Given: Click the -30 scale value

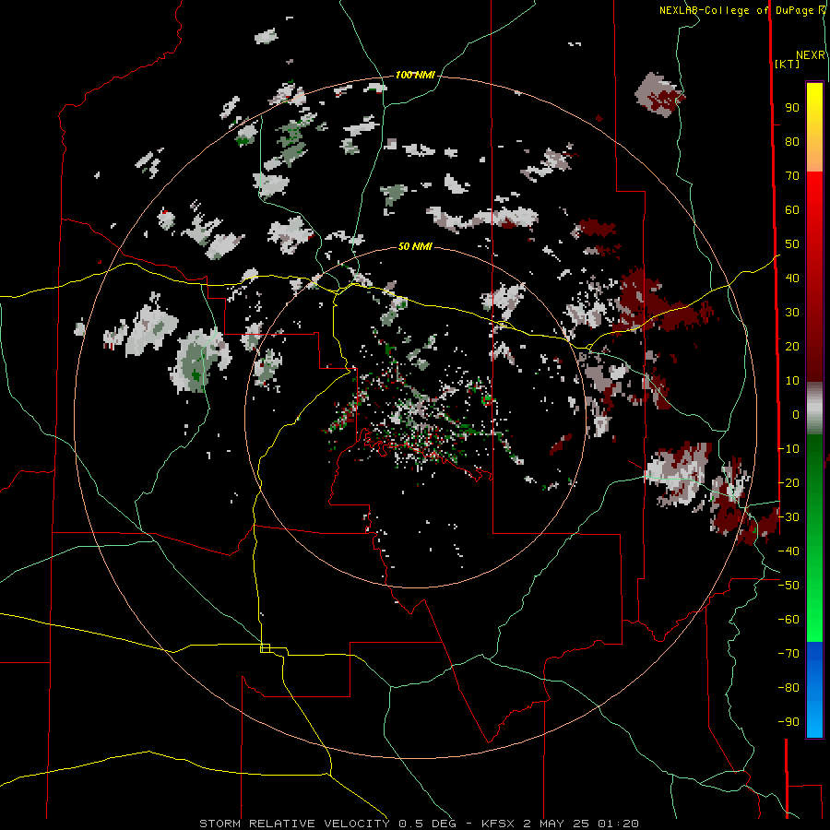Looking at the screenshot, I should (x=788, y=516).
